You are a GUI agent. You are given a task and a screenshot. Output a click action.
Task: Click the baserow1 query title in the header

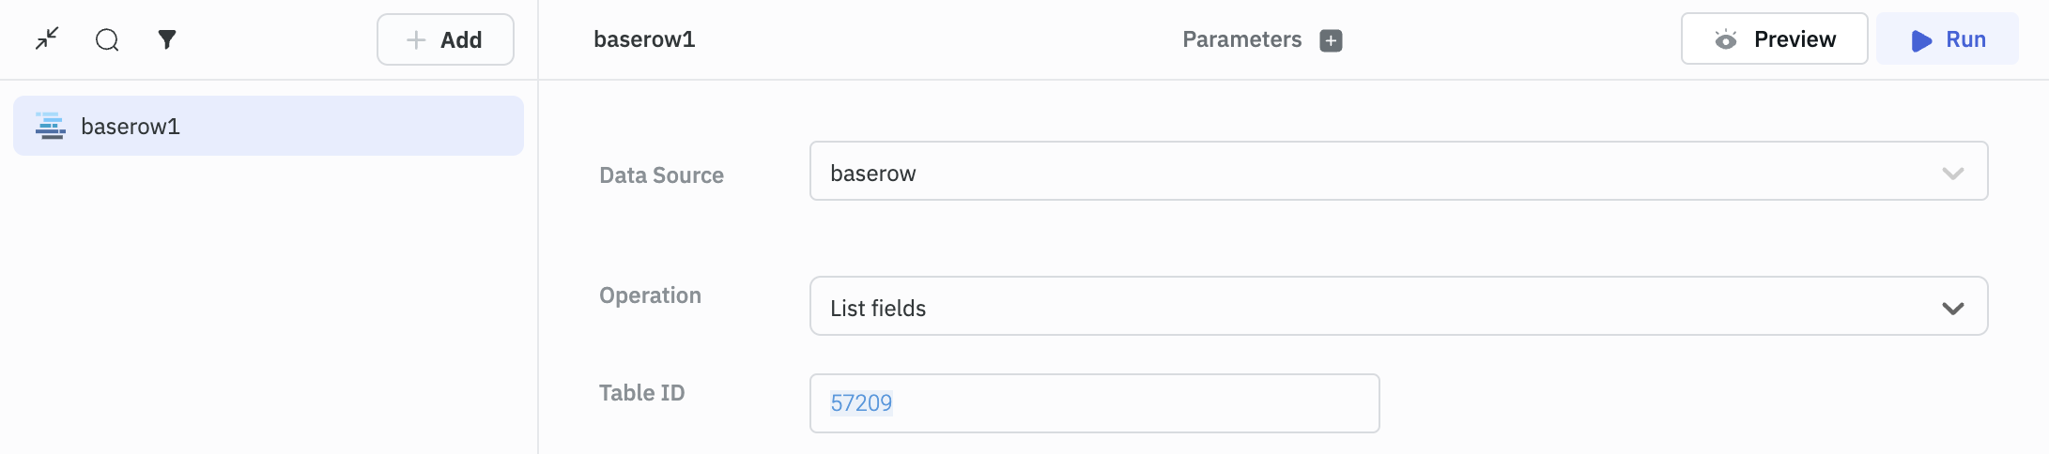pos(644,39)
